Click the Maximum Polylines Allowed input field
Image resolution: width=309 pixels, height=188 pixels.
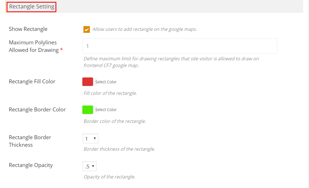click(180, 46)
